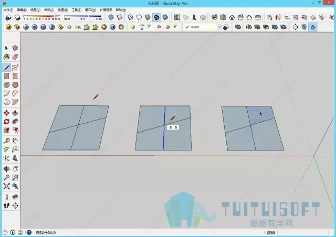Adjust the shadow date month slider
Image resolution: width=336 pixels, height=237 pixels.
(42, 16)
